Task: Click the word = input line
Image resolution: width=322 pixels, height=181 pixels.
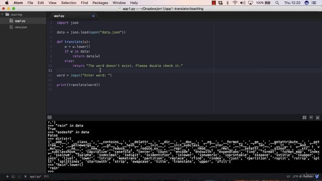Action: (84, 75)
